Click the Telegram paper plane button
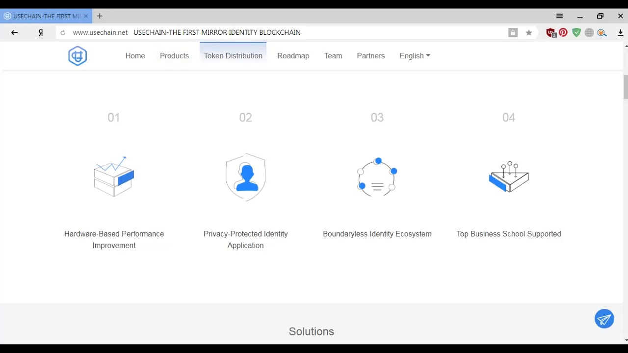 pyautogui.click(x=604, y=319)
